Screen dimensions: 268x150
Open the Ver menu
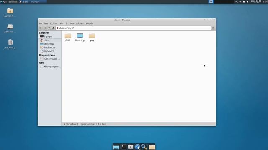62,23
